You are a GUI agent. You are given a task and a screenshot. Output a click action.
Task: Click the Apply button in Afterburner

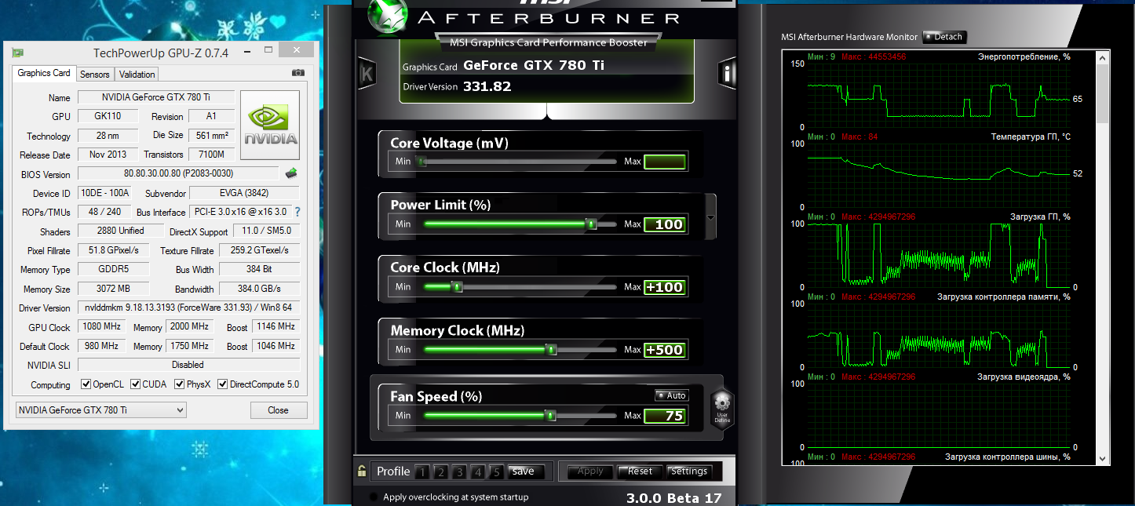point(590,471)
